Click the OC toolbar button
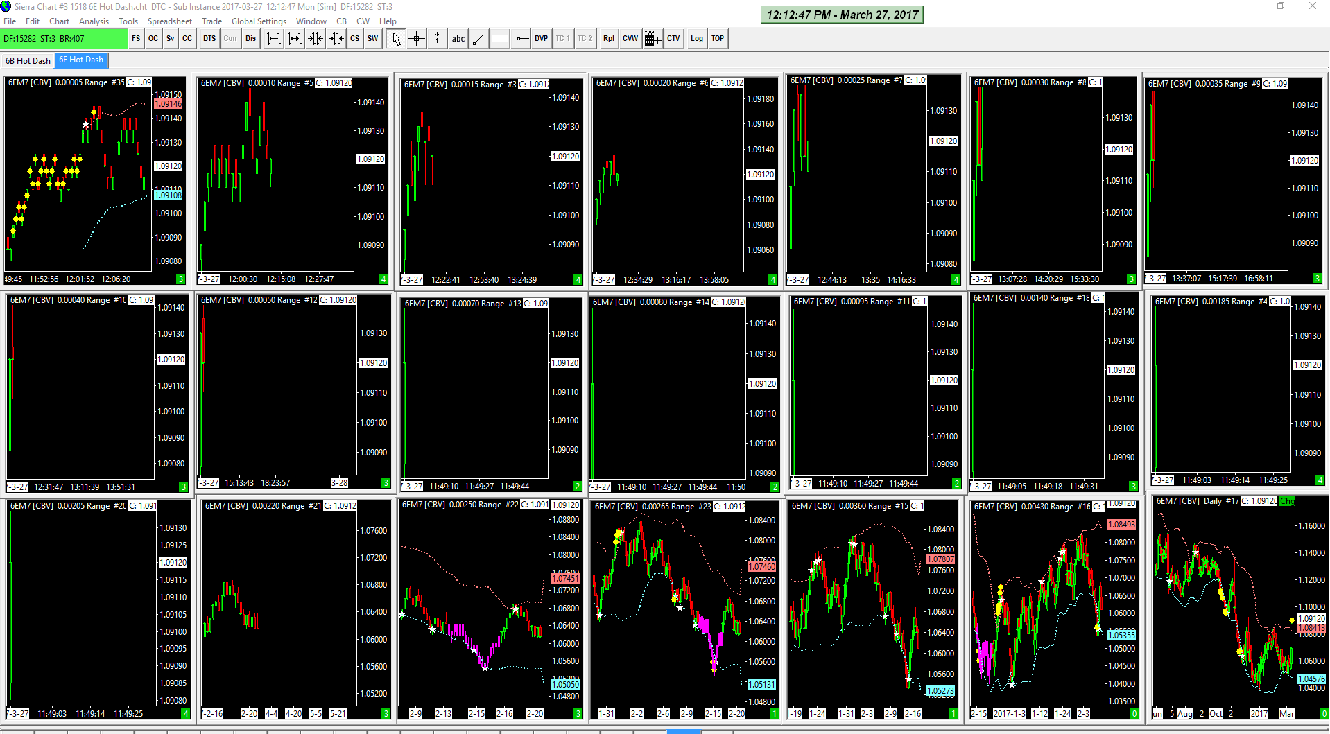1330x734 pixels. [153, 39]
